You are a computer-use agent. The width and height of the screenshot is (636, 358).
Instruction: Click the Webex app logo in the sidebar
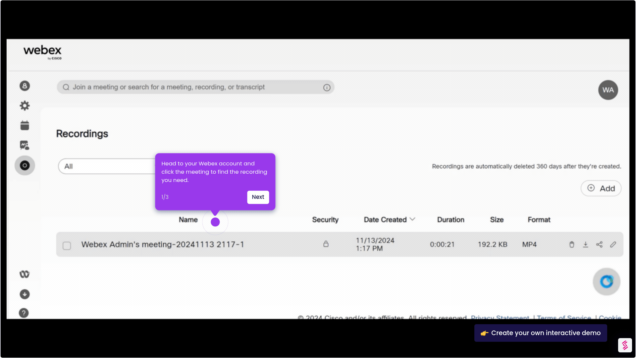[x=25, y=274]
